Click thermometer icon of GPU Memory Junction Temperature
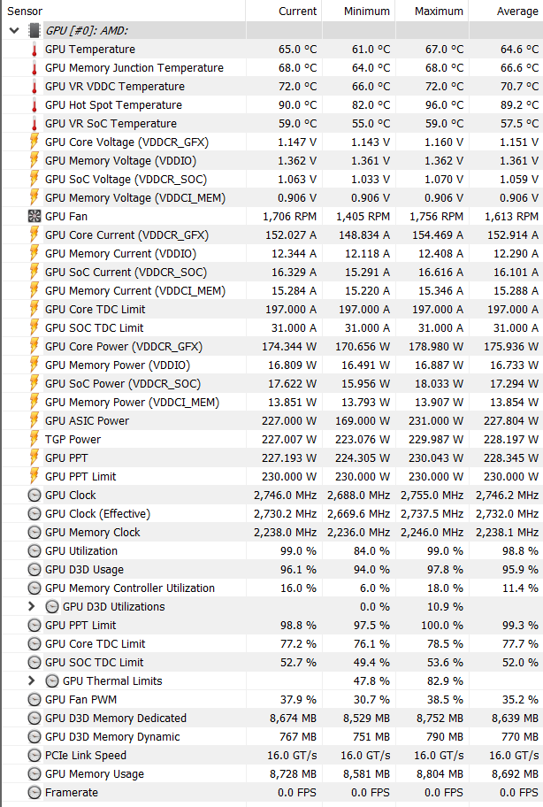Viewport: 543px width, 807px height. coord(34,68)
